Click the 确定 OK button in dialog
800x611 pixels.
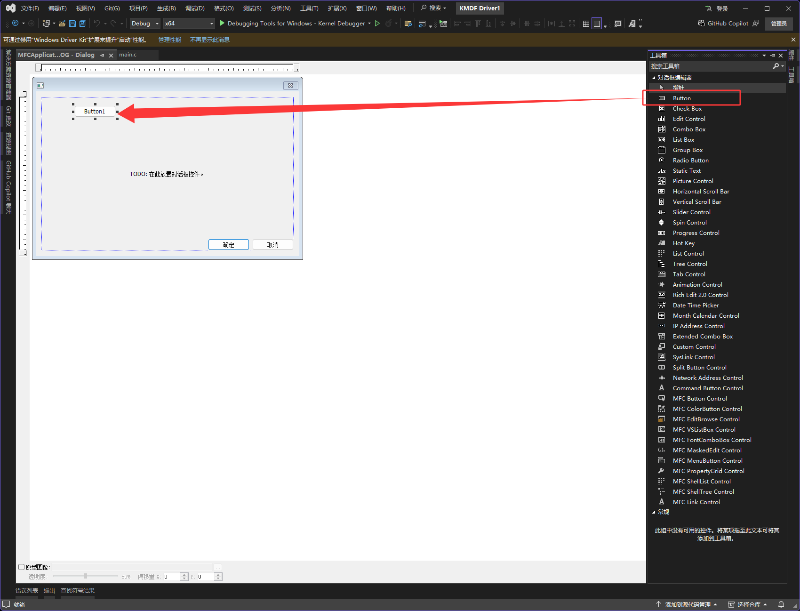point(229,245)
